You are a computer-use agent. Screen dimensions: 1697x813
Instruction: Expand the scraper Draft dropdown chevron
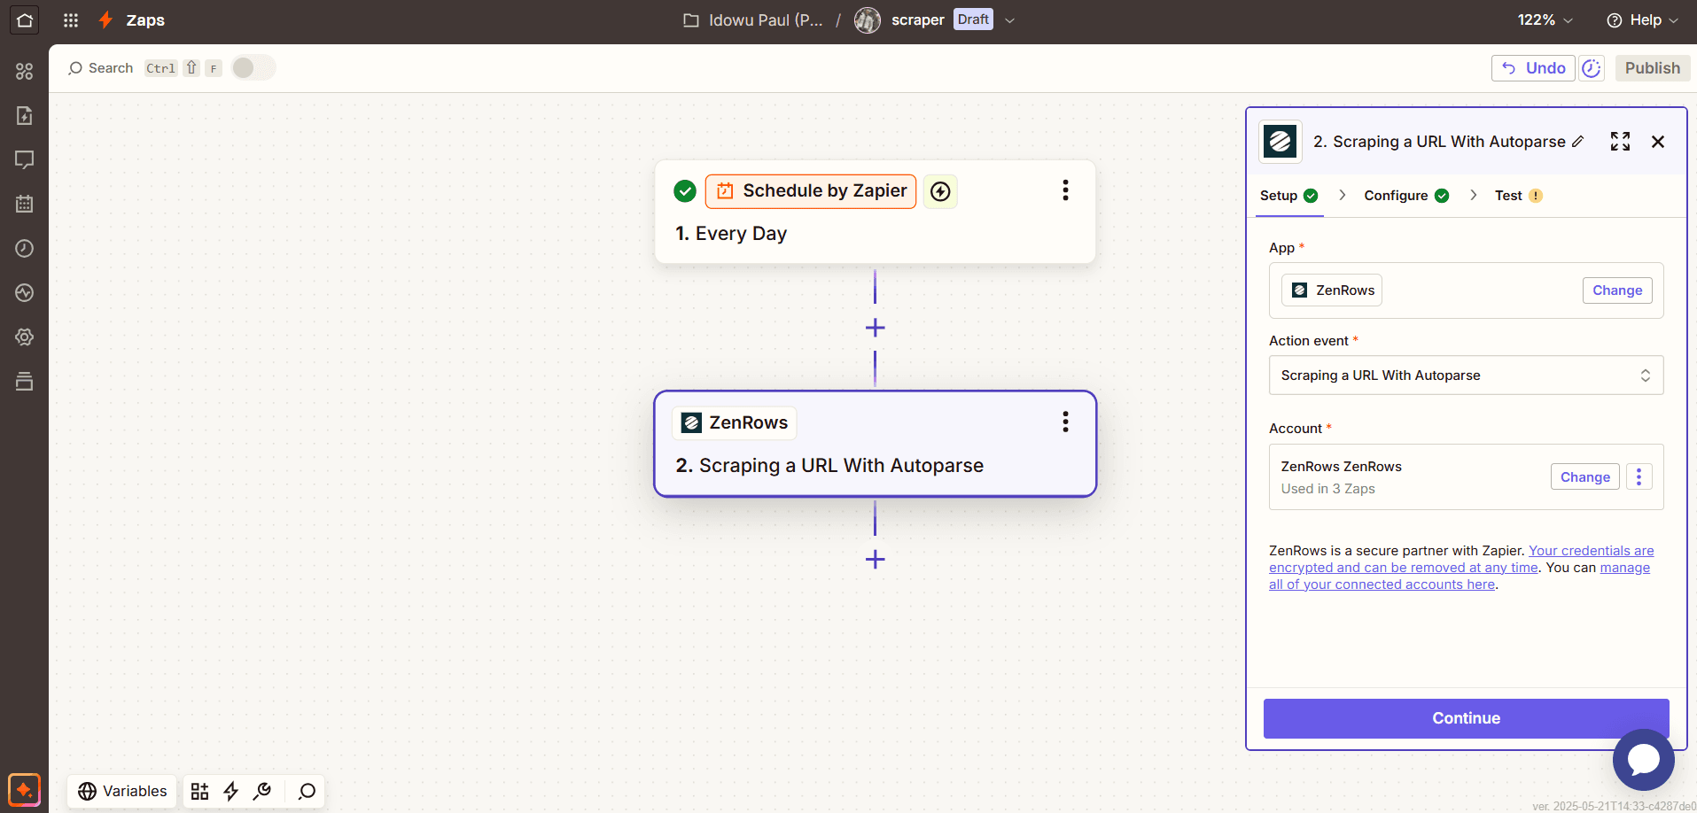(x=1009, y=20)
